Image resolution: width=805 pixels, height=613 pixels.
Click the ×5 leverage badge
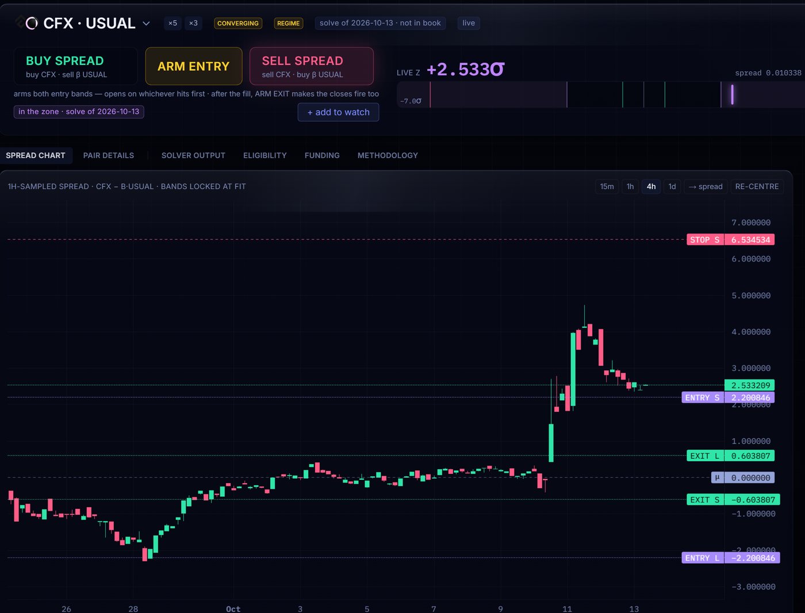click(172, 23)
